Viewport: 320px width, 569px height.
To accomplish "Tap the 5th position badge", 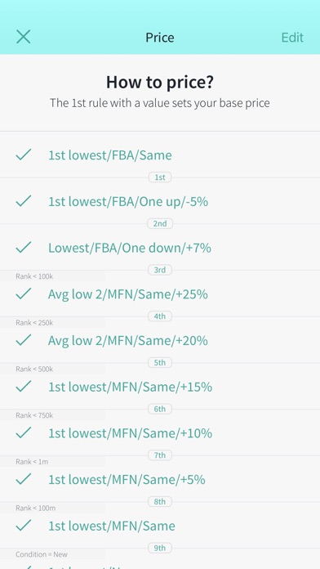I will (160, 362).
